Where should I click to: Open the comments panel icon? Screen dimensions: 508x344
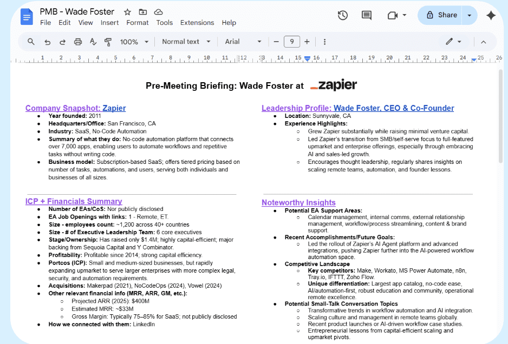(x=367, y=15)
